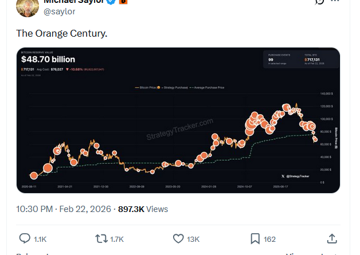Click the Grok icon at the top right

[320, 2]
